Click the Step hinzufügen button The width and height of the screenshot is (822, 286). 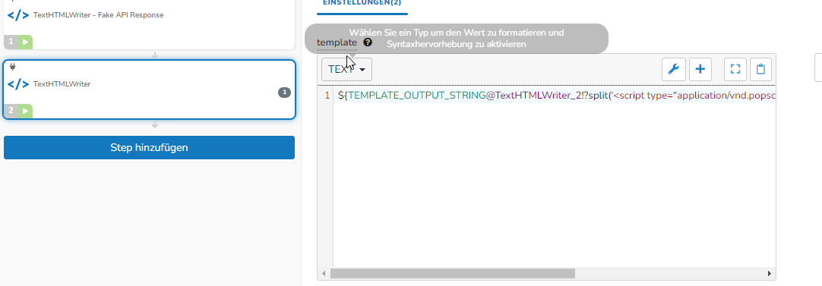[x=149, y=148]
